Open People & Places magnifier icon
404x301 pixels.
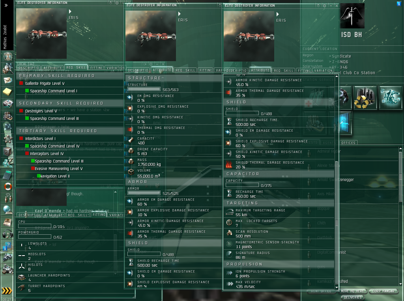[7, 69]
